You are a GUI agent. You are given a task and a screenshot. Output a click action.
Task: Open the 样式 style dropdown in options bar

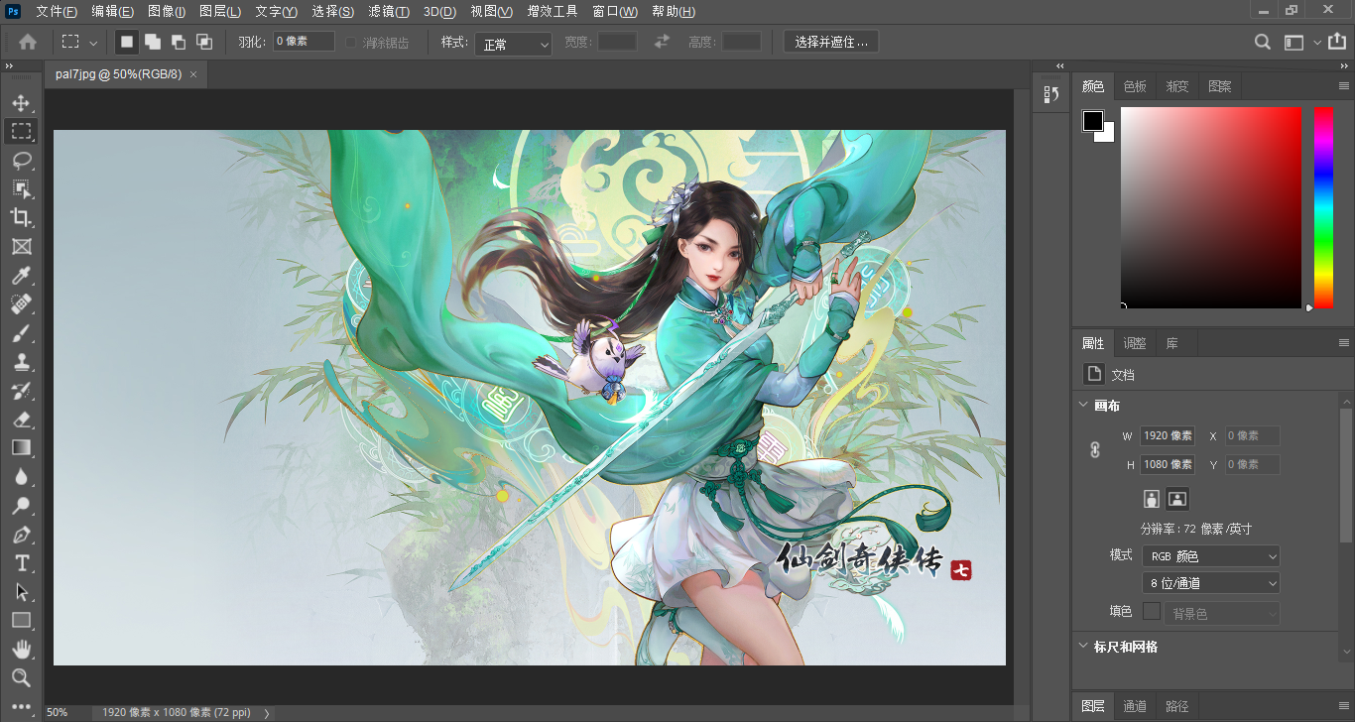click(513, 44)
